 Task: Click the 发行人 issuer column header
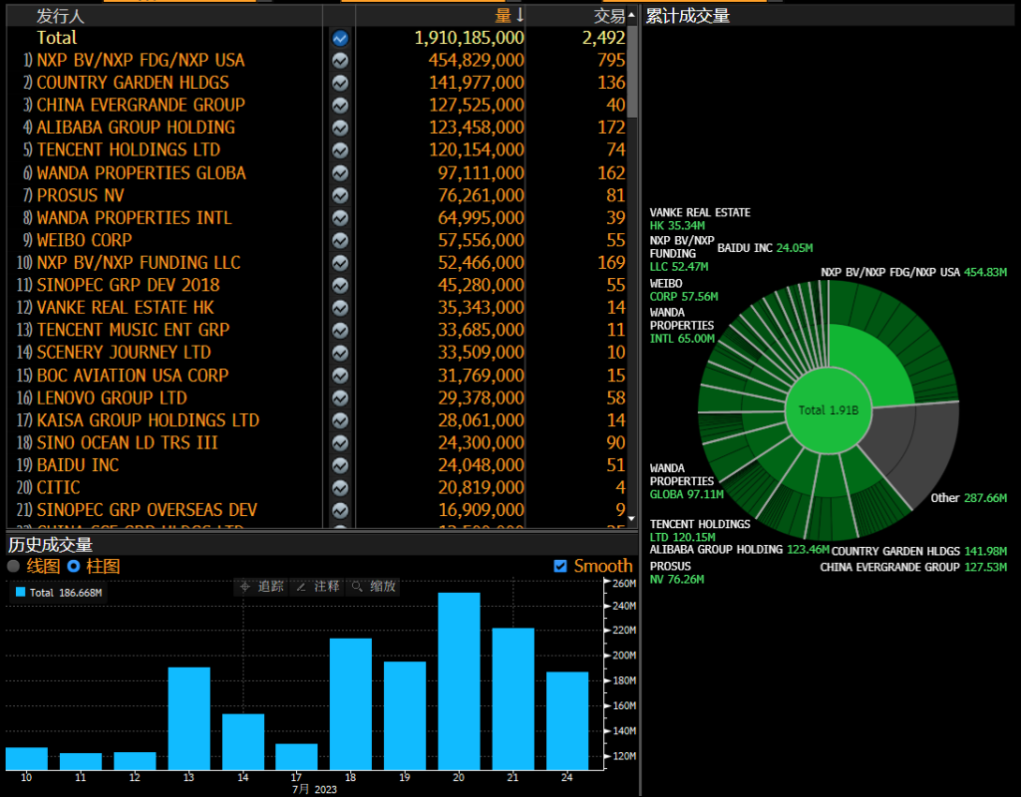(x=61, y=16)
